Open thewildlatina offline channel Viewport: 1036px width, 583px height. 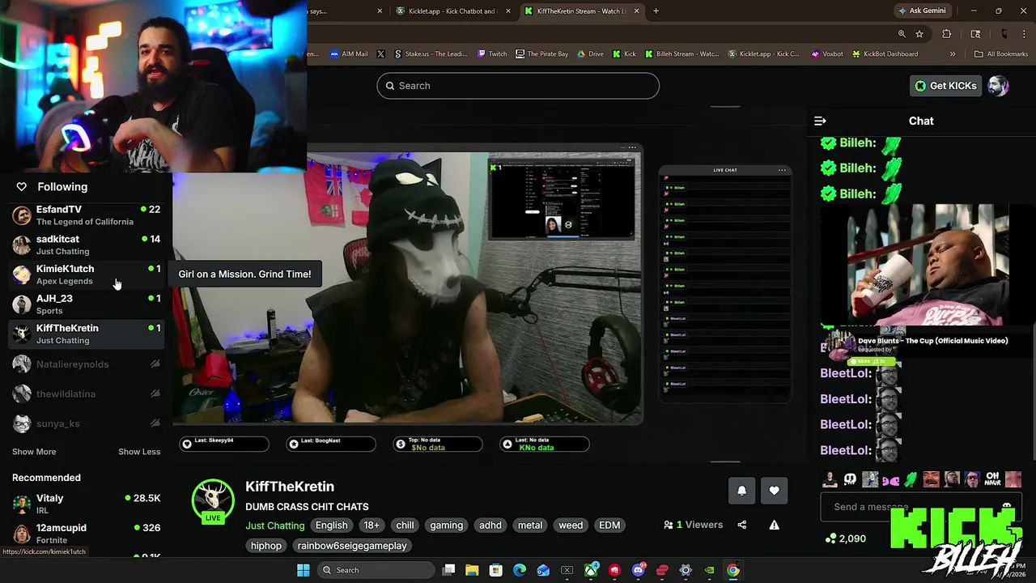pyautogui.click(x=87, y=394)
